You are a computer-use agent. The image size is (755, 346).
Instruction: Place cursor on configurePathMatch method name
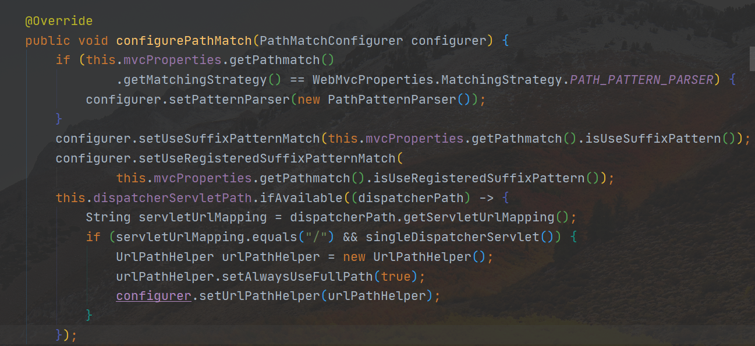pos(184,41)
